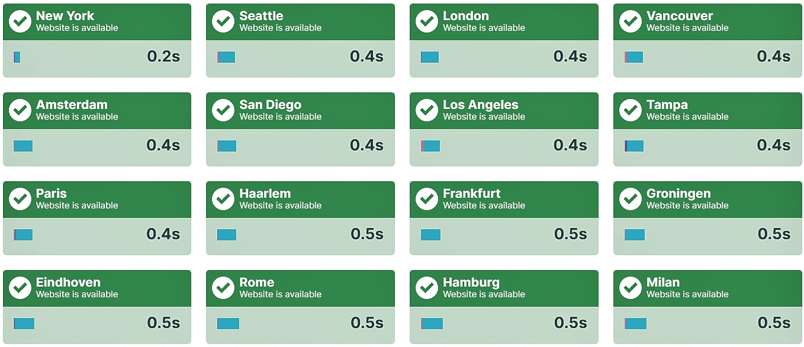The height and width of the screenshot is (347, 804).
Task: Click Groningen's "Website is available" text
Action: [687, 205]
